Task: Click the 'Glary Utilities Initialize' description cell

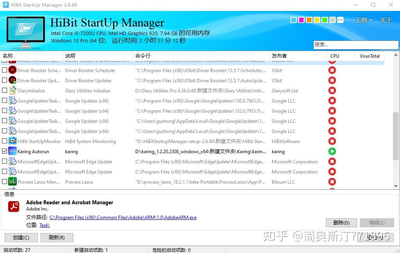Action: pos(87,91)
